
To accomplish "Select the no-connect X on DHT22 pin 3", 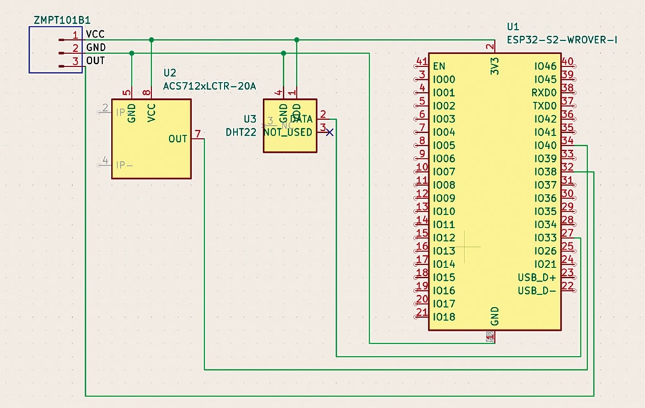I will click(329, 131).
